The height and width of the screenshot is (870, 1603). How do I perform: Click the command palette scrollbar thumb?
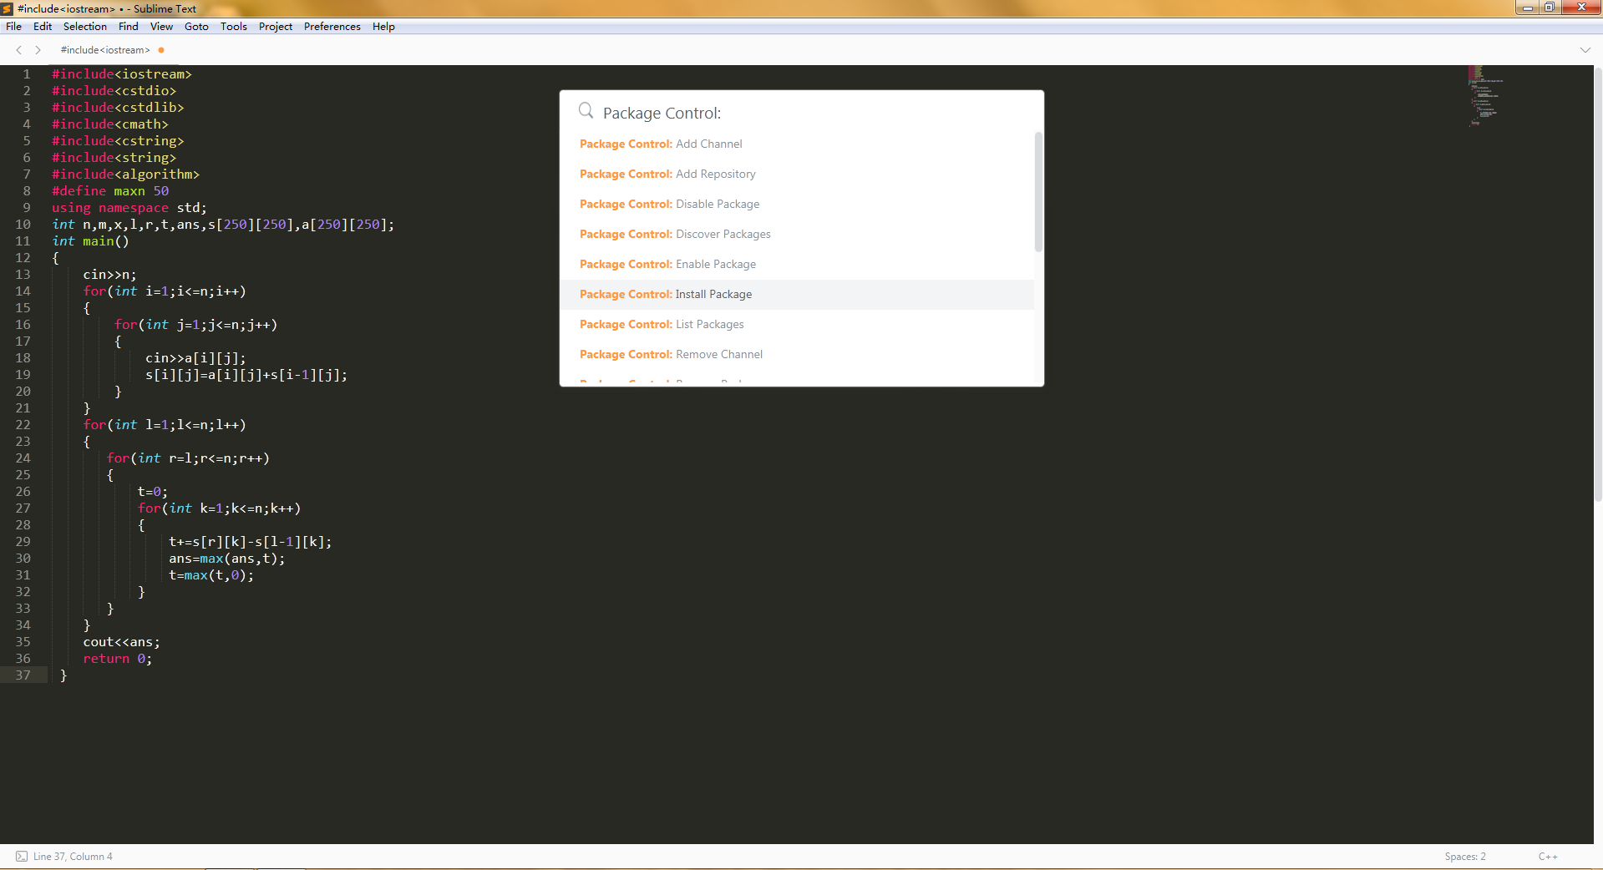coord(1038,192)
